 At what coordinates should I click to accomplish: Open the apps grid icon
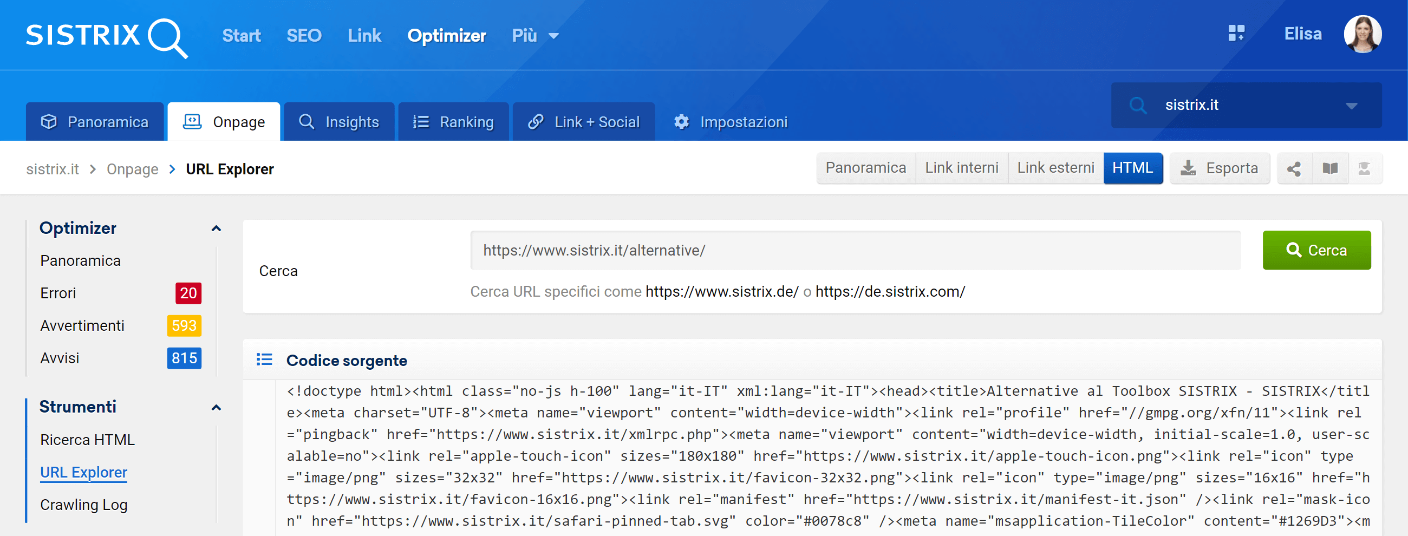click(1236, 34)
